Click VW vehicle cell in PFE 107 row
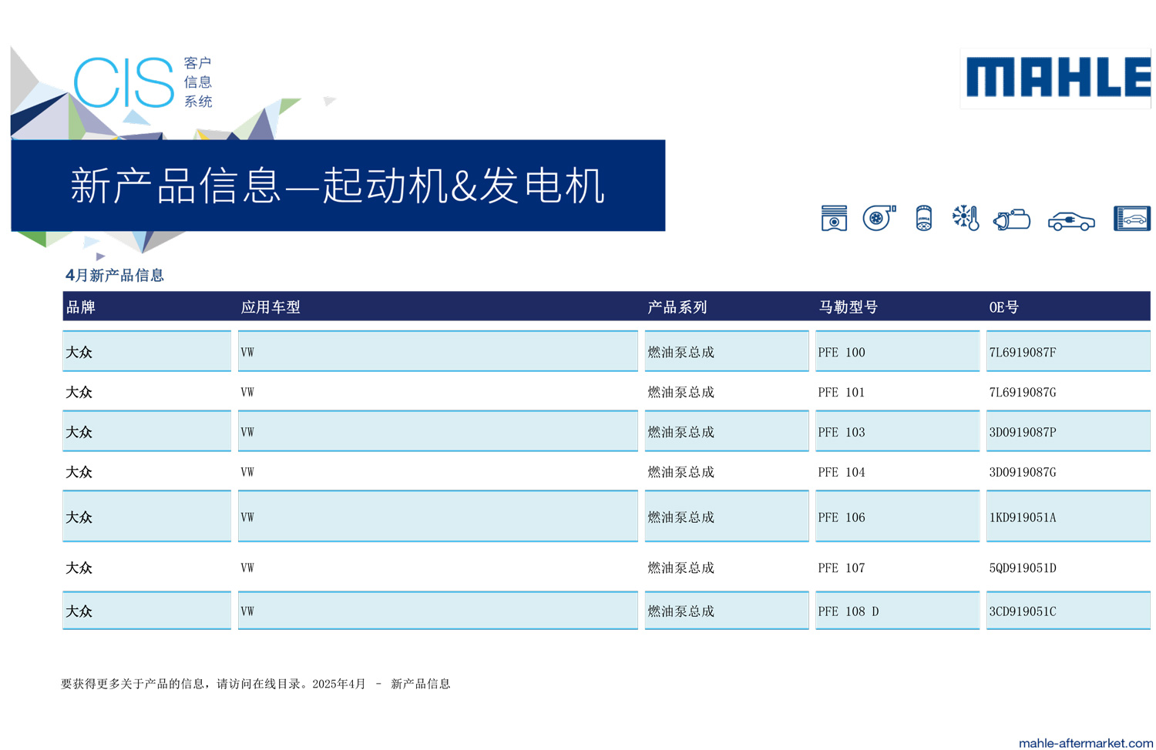 438,568
